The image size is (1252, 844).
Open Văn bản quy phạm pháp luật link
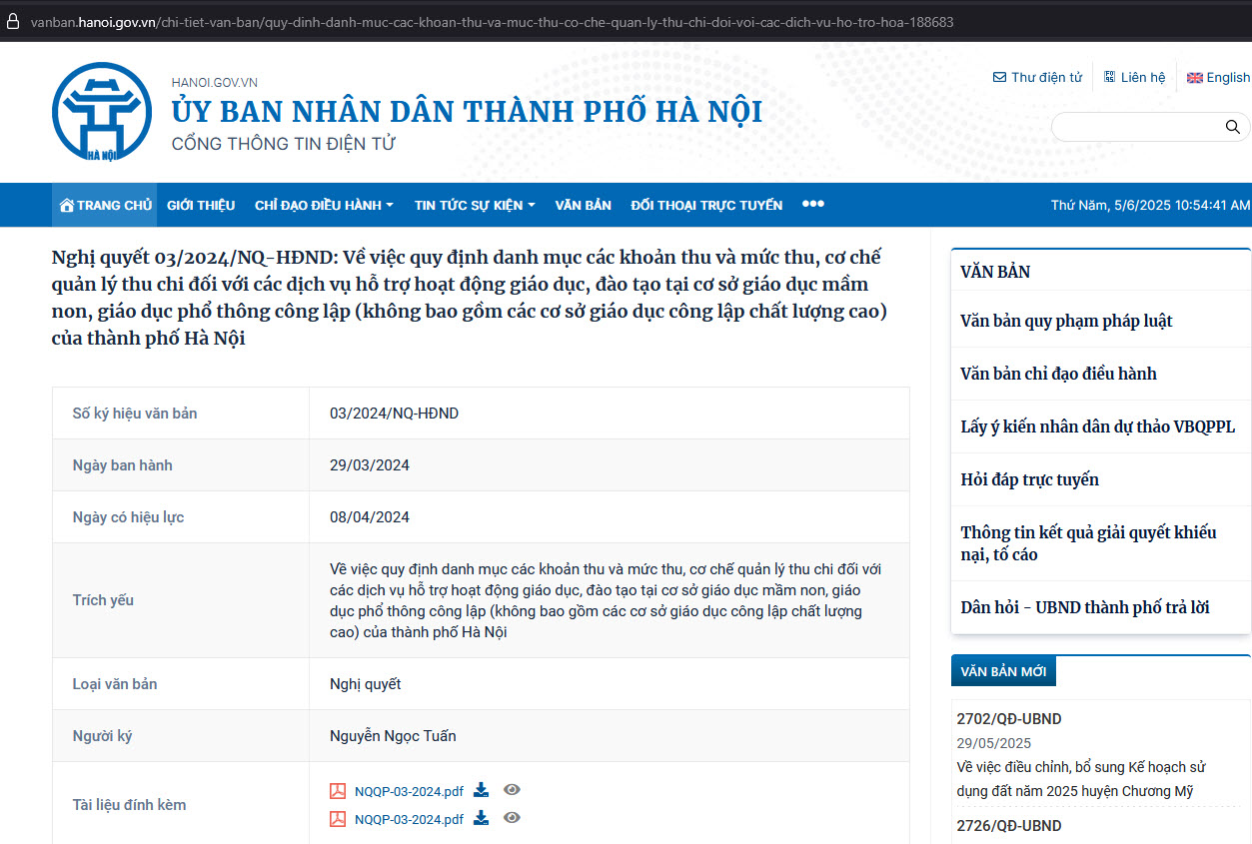1066,321
